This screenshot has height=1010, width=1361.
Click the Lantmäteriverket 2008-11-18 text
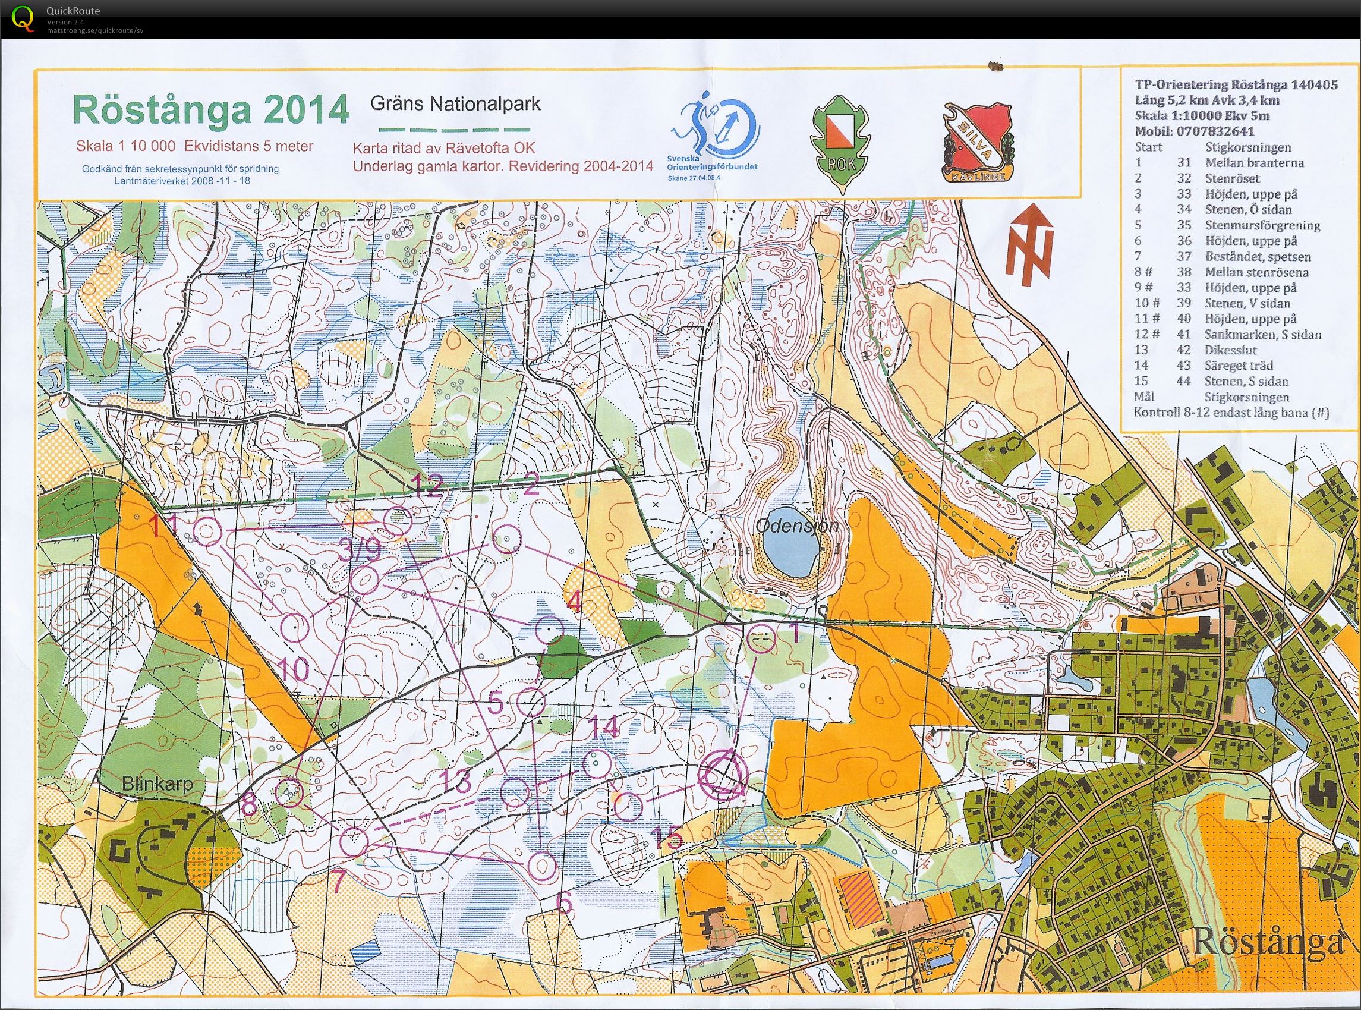182,181
